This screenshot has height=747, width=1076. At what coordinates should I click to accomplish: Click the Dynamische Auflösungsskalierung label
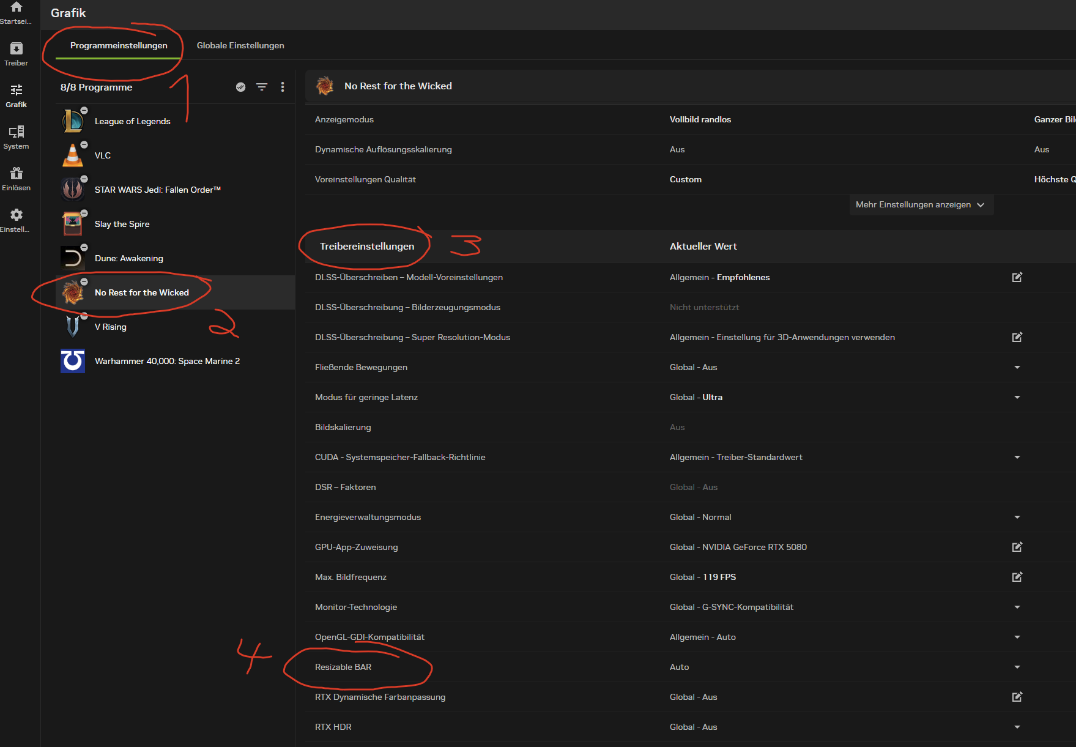tap(384, 149)
